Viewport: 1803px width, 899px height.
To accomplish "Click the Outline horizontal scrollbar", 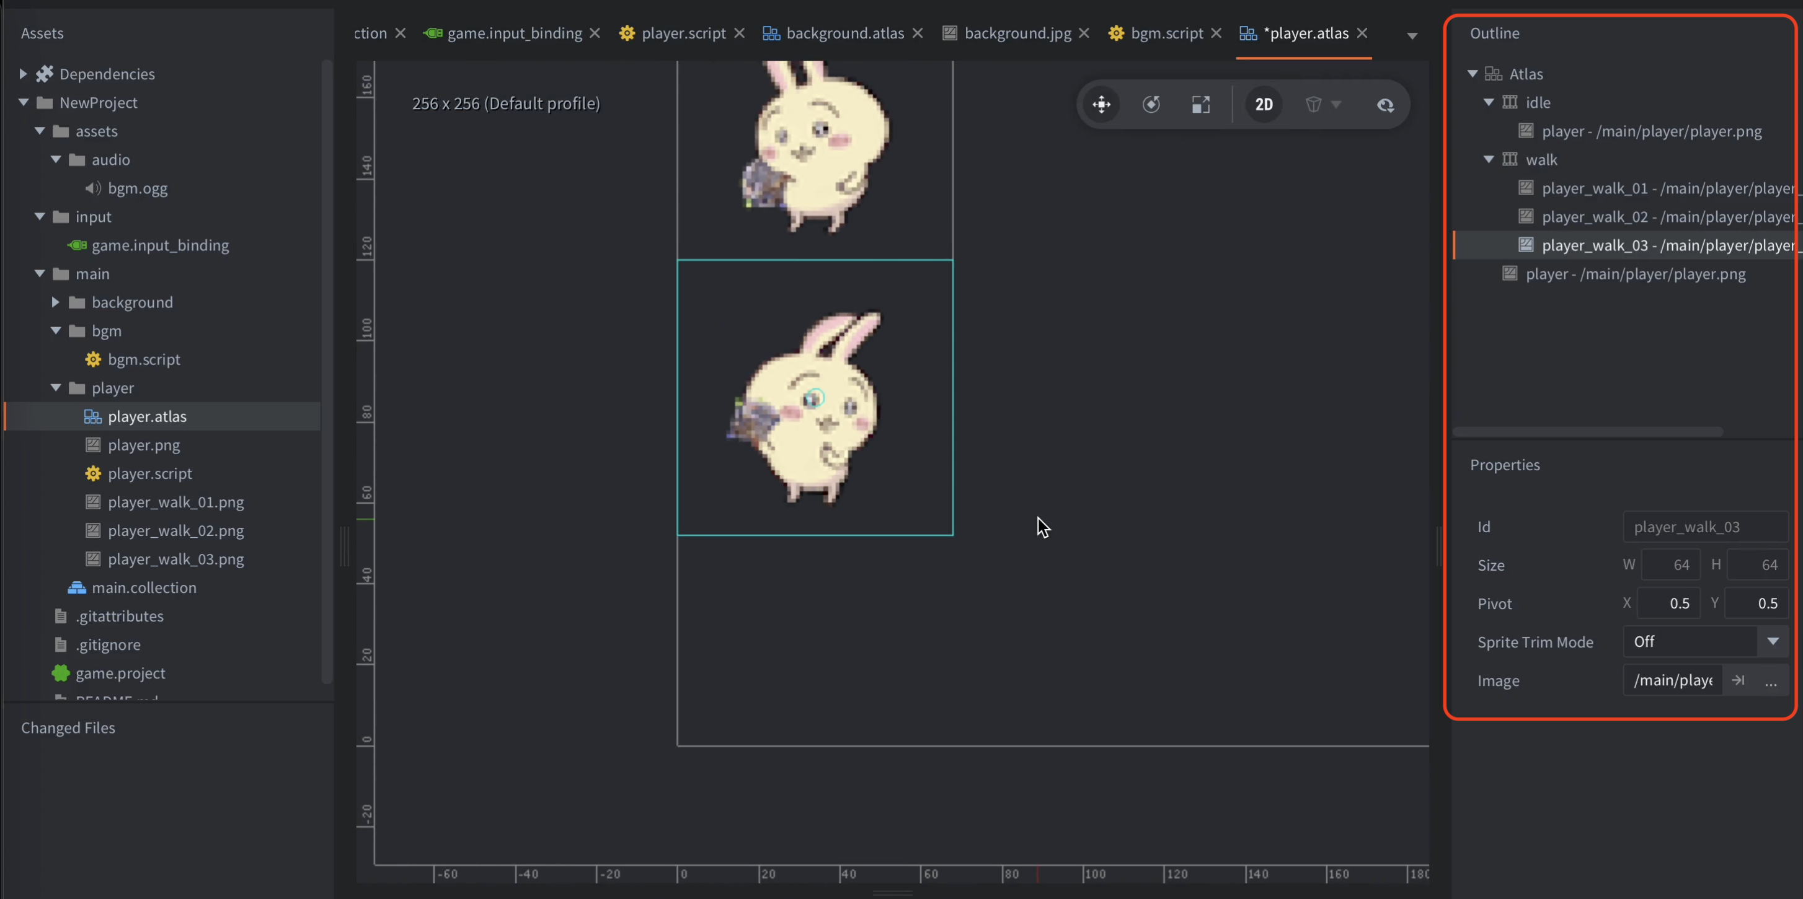I will click(1587, 432).
